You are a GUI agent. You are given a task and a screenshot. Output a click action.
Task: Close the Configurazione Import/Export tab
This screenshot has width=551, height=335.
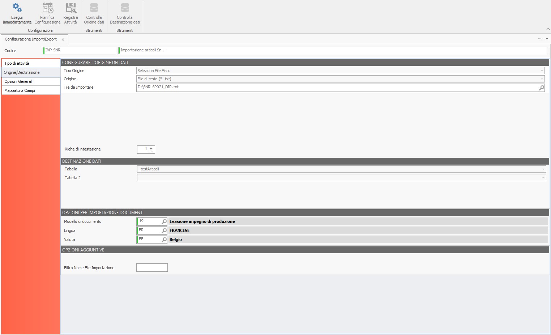[x=63, y=39]
